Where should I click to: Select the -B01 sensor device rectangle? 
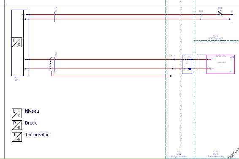(20, 43)
